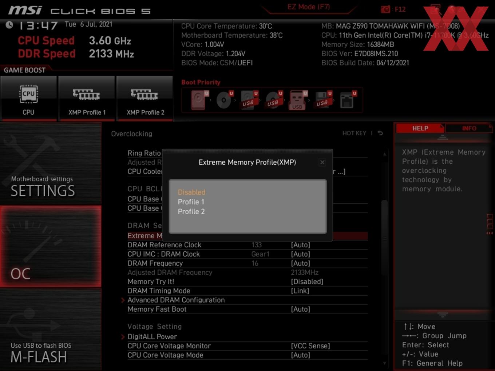Click the F12 screenshot camera icon
This screenshot has height=371, width=495.
[x=385, y=9]
